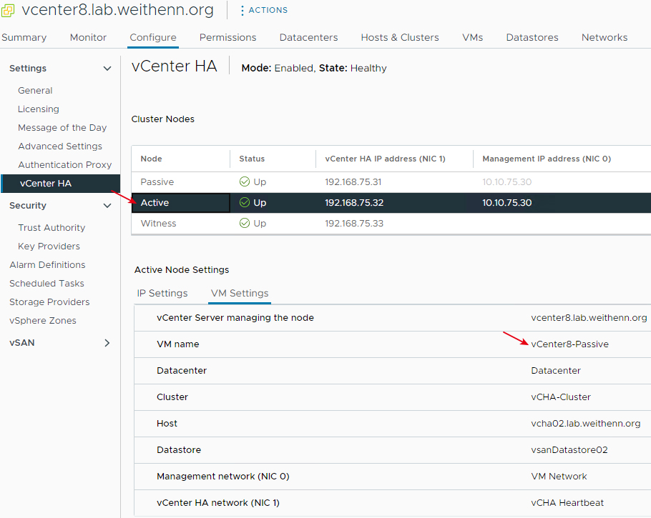The height and width of the screenshot is (518, 651).
Task: Click the green Up status icon in the Witness row
Action: (245, 223)
